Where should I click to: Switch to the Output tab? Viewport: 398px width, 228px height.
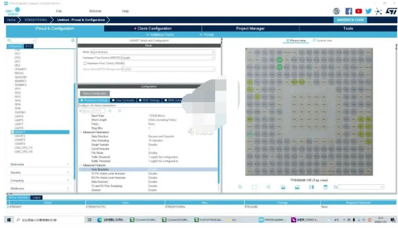pos(36,197)
